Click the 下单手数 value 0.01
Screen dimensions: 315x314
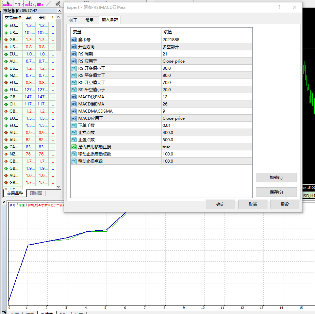167,125
